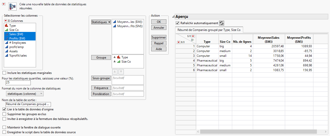
Task: Click the quantile percentage field showing 25
Action: tap(18, 82)
